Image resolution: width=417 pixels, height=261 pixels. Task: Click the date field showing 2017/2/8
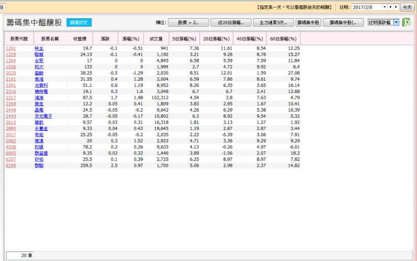click(x=367, y=7)
